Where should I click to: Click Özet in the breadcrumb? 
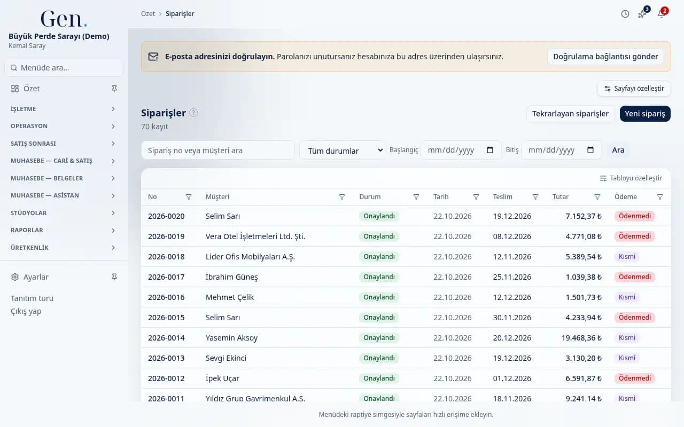[148, 14]
